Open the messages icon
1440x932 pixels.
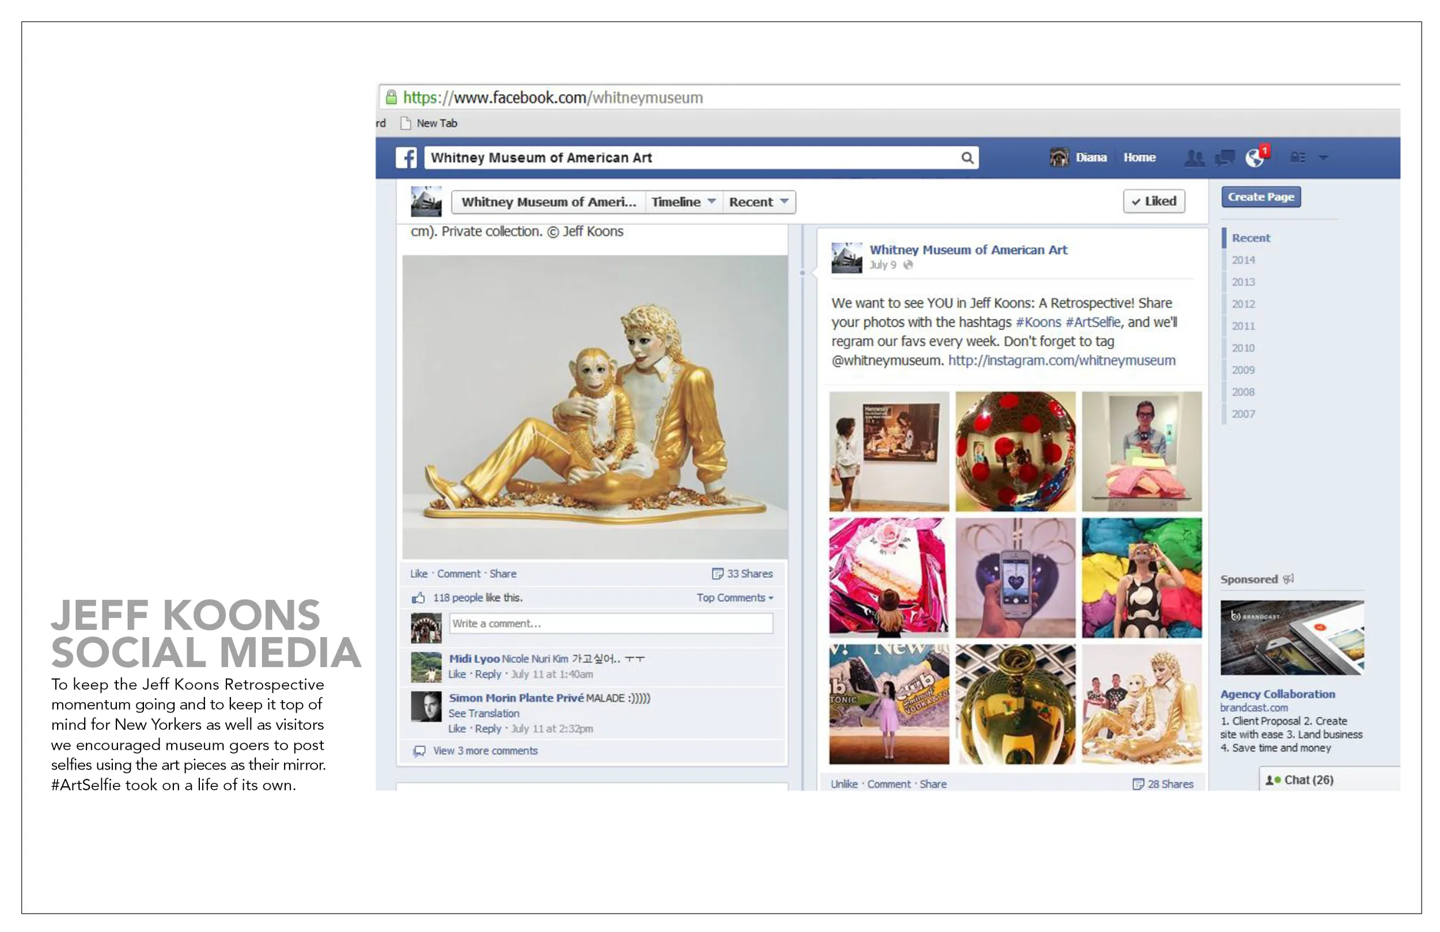tap(1225, 157)
